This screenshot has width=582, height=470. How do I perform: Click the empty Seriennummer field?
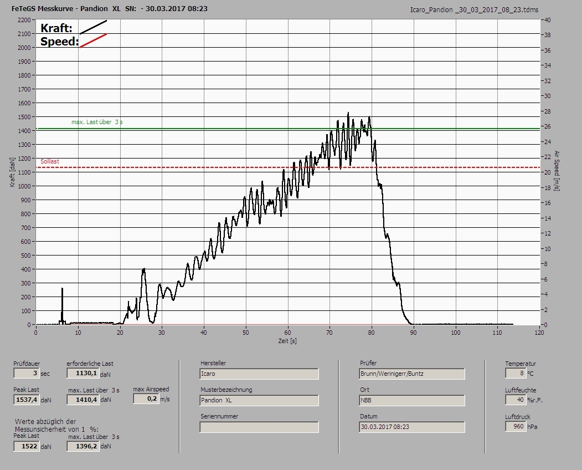click(x=259, y=427)
